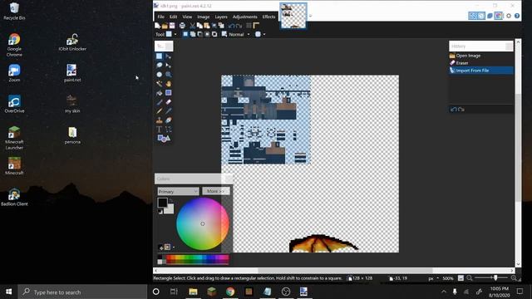Select the Magic Wand tool
532x299 pixels.
point(159,83)
